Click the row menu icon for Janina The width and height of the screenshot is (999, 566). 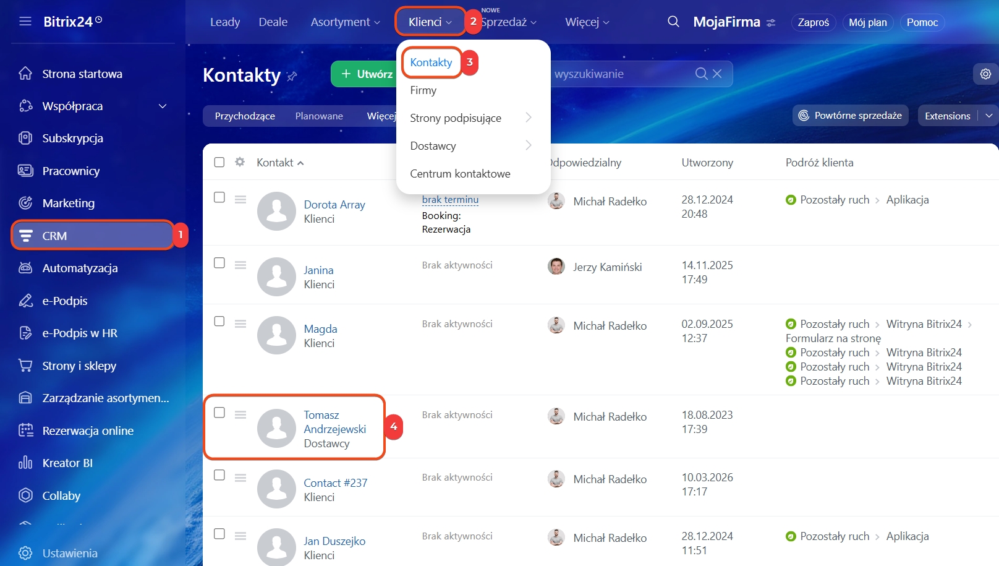click(x=240, y=265)
